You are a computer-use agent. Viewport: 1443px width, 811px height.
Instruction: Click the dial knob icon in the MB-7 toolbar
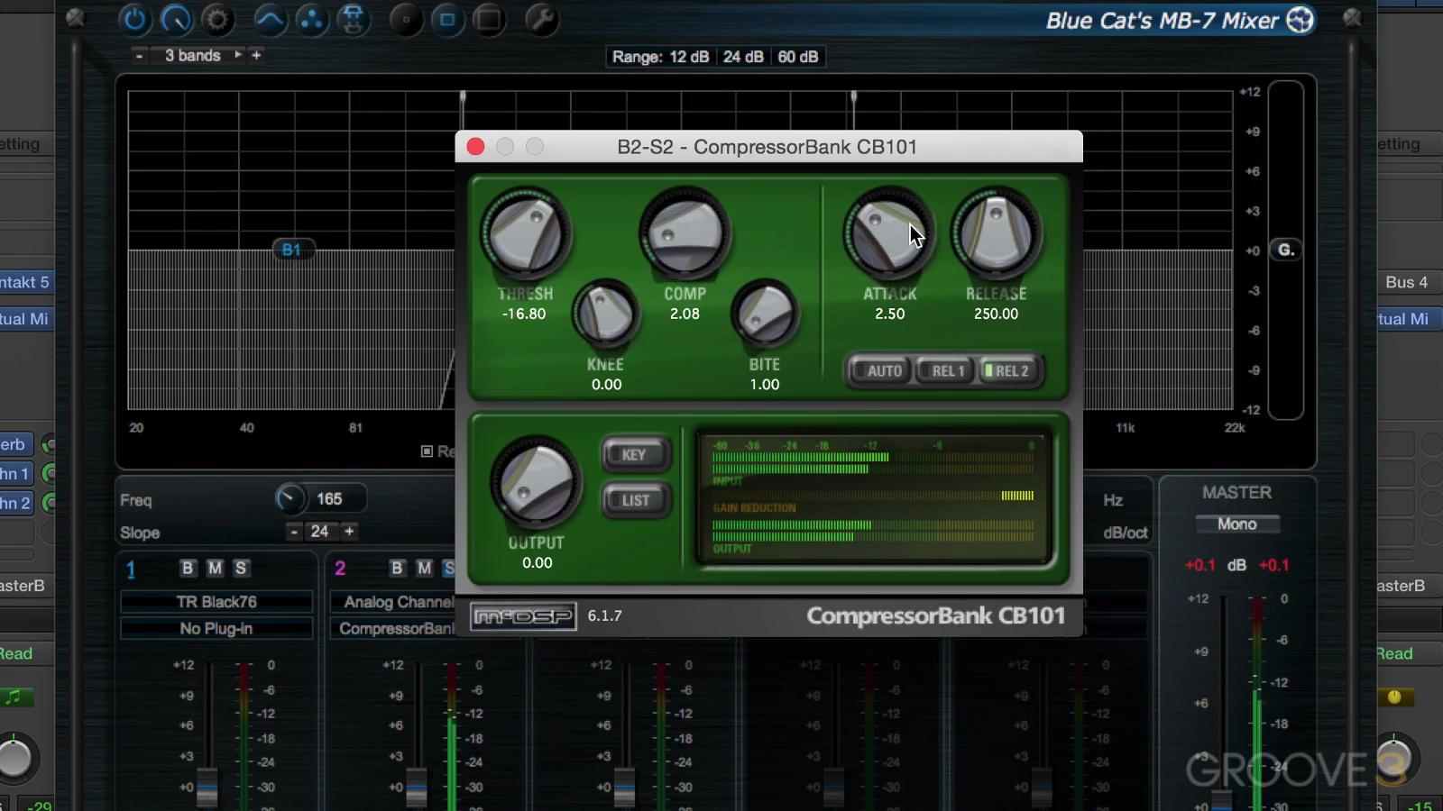[x=177, y=19]
